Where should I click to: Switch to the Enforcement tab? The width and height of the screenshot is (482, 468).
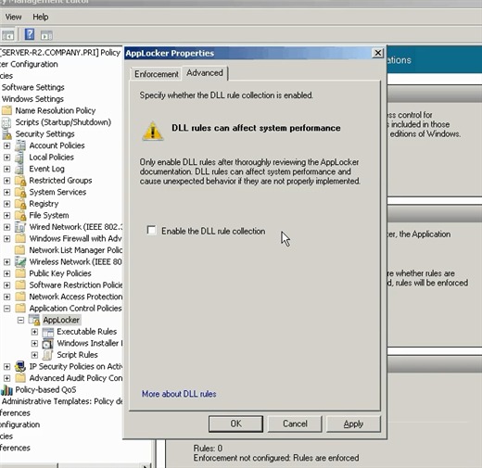(156, 74)
